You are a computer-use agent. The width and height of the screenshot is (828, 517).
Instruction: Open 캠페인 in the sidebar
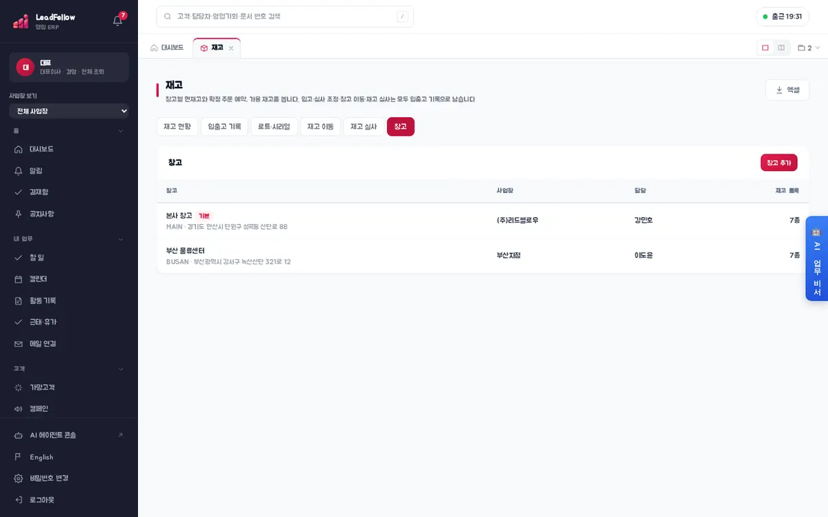coord(69,409)
